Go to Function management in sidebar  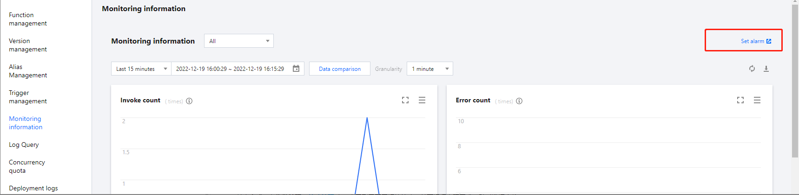[28, 19]
